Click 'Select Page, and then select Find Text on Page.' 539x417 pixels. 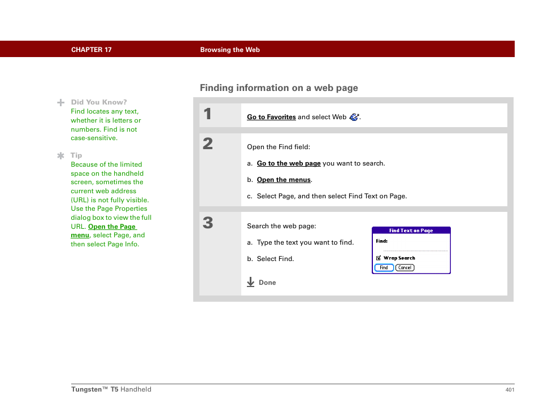(332, 196)
